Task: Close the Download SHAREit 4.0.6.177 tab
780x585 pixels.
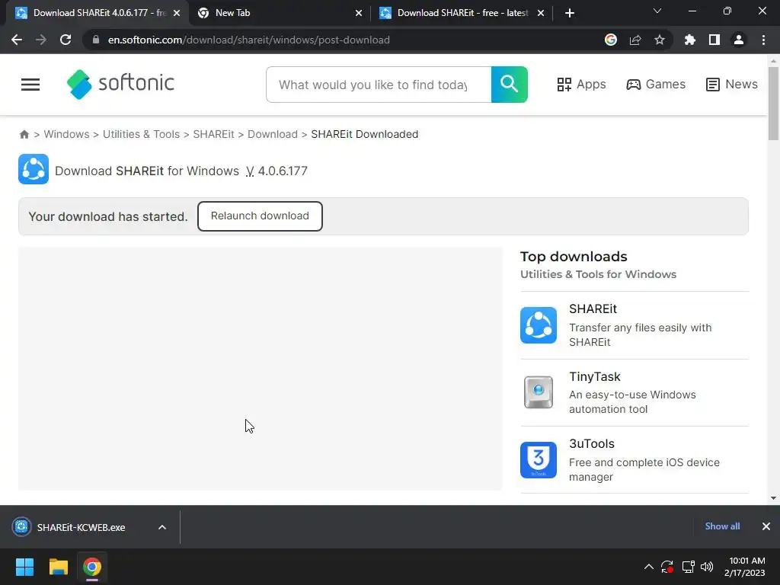Action: (177, 13)
